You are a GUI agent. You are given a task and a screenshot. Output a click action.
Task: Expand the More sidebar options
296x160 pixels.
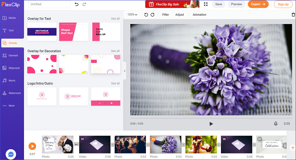click(x=12, y=106)
